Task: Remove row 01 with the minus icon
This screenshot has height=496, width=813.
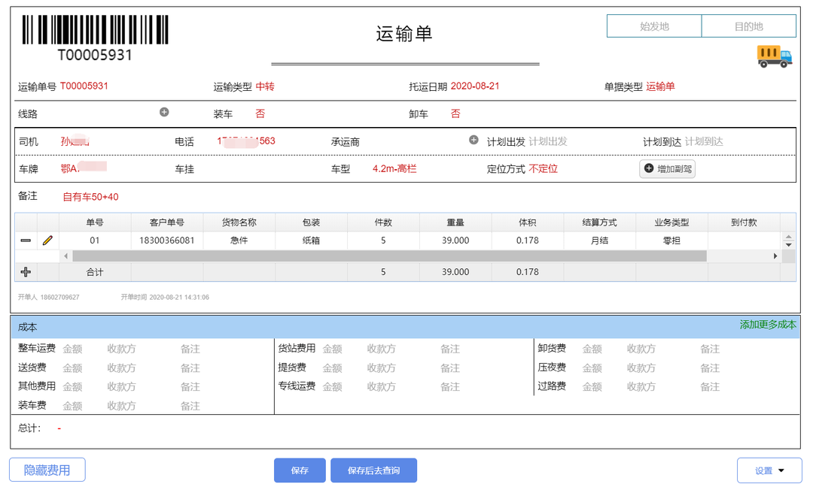Action: [x=26, y=240]
